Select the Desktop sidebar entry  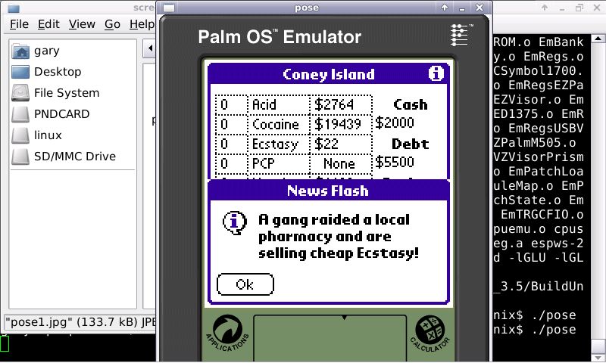(57, 72)
